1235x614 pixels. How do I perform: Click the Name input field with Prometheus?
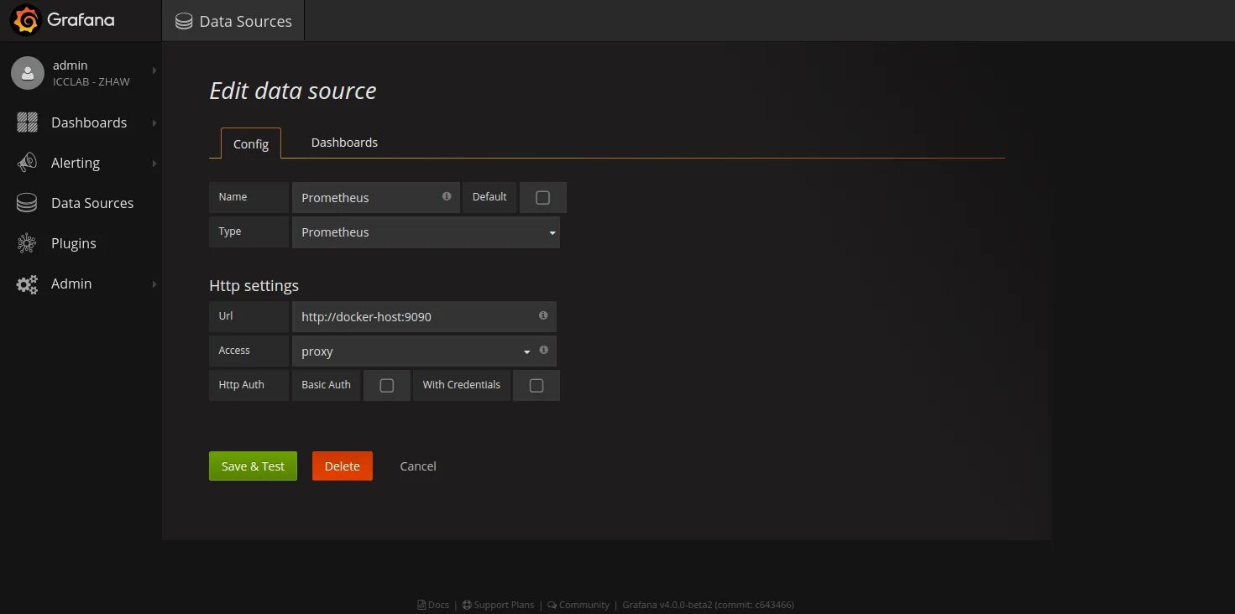click(x=376, y=198)
